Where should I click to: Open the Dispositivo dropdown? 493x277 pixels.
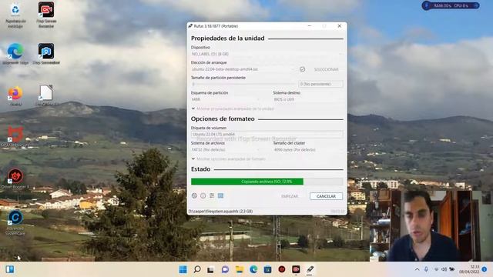267,54
